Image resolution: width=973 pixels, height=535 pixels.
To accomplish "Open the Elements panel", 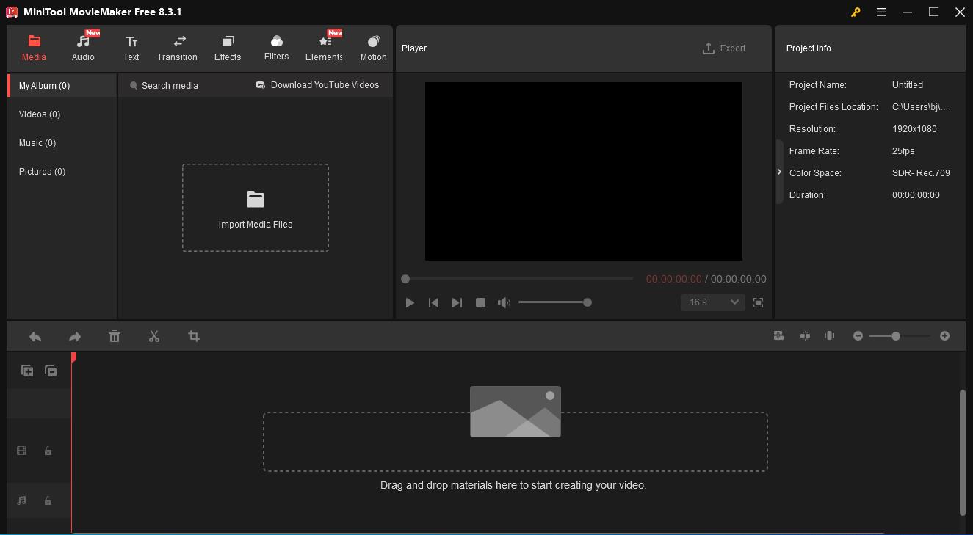I will click(323, 47).
